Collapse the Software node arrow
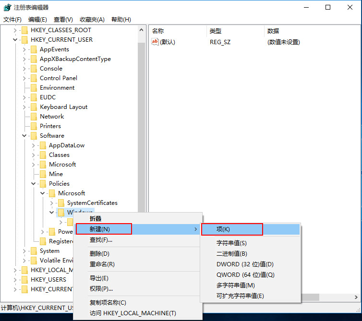This screenshot has width=362, height=321. pyautogui.click(x=24, y=136)
